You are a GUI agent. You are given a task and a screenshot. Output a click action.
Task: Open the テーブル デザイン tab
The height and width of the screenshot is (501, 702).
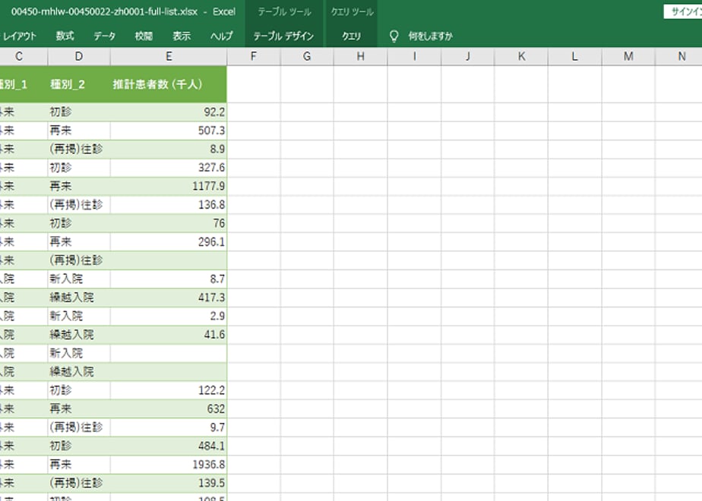pyautogui.click(x=283, y=36)
